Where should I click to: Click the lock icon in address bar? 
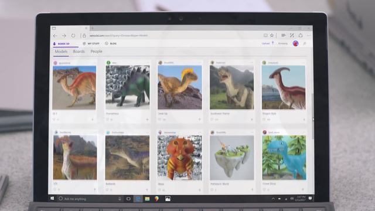pos(84,36)
